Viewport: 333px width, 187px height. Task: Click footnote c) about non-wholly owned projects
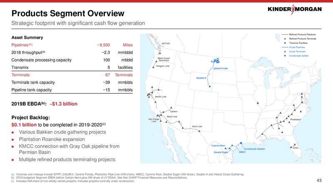pos(73,181)
